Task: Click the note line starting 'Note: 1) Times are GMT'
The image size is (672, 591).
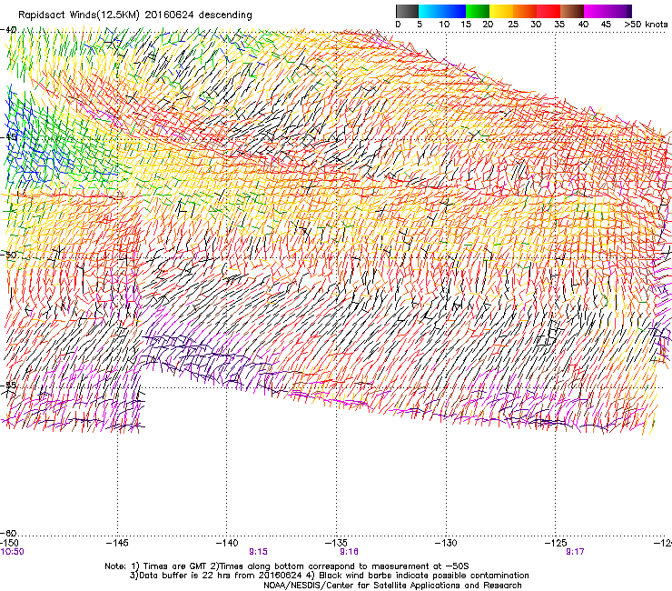Action: click(x=287, y=566)
